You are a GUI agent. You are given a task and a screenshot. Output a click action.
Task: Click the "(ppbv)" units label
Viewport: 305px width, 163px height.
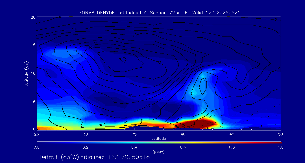(158, 152)
